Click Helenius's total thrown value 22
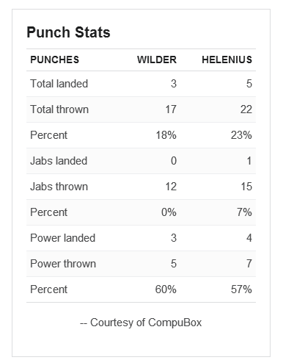This screenshot has width=283, height=360. coord(246,109)
